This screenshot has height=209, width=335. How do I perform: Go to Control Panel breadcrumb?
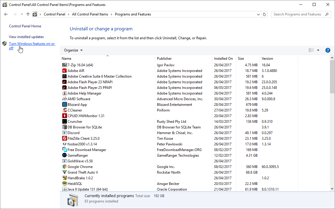point(54,14)
